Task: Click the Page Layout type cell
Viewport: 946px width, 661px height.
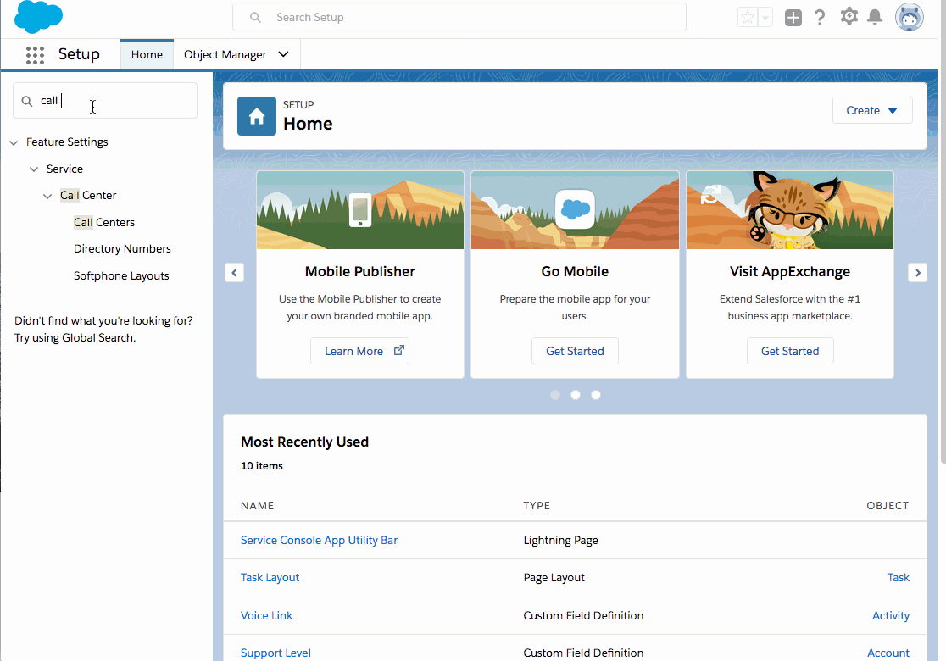Action: [x=554, y=578]
